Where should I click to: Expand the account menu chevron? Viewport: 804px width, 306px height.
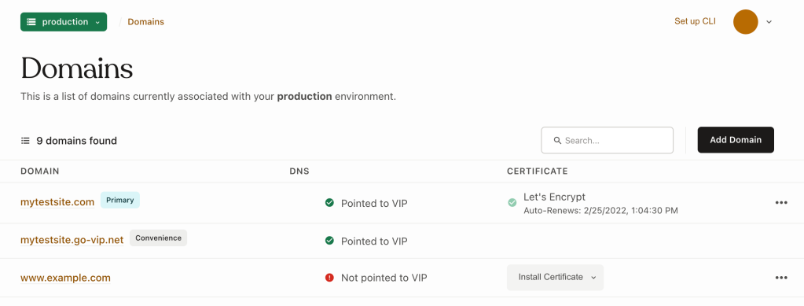pyautogui.click(x=769, y=22)
